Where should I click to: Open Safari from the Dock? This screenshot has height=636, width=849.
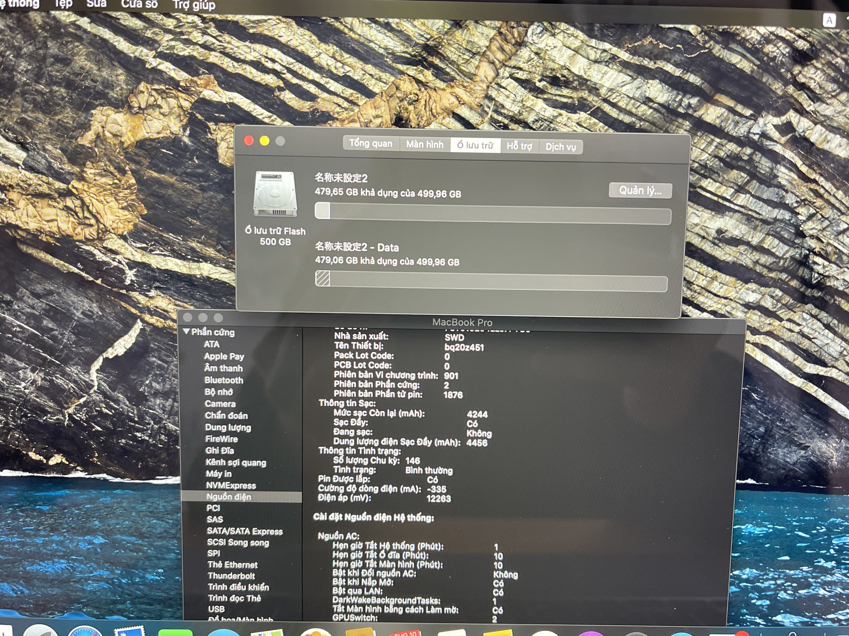pos(85,633)
